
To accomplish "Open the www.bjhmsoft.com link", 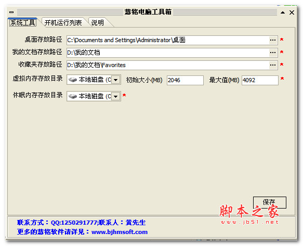I will (120, 231).
